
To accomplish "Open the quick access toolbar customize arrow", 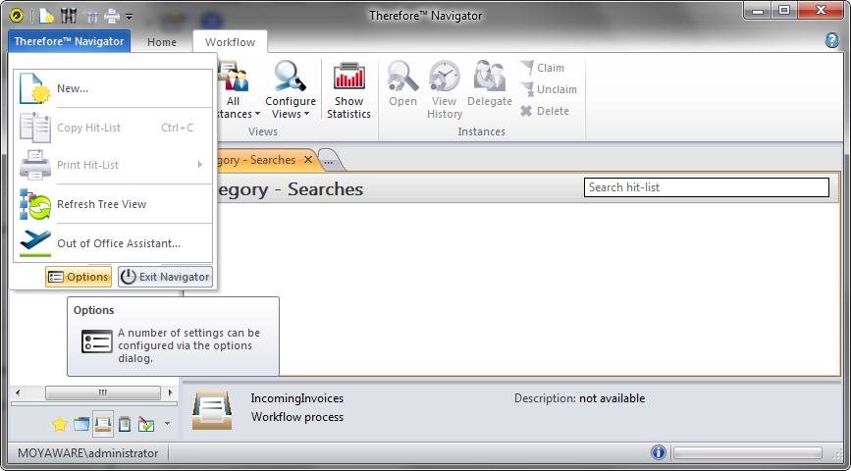I will pyautogui.click(x=129, y=17).
